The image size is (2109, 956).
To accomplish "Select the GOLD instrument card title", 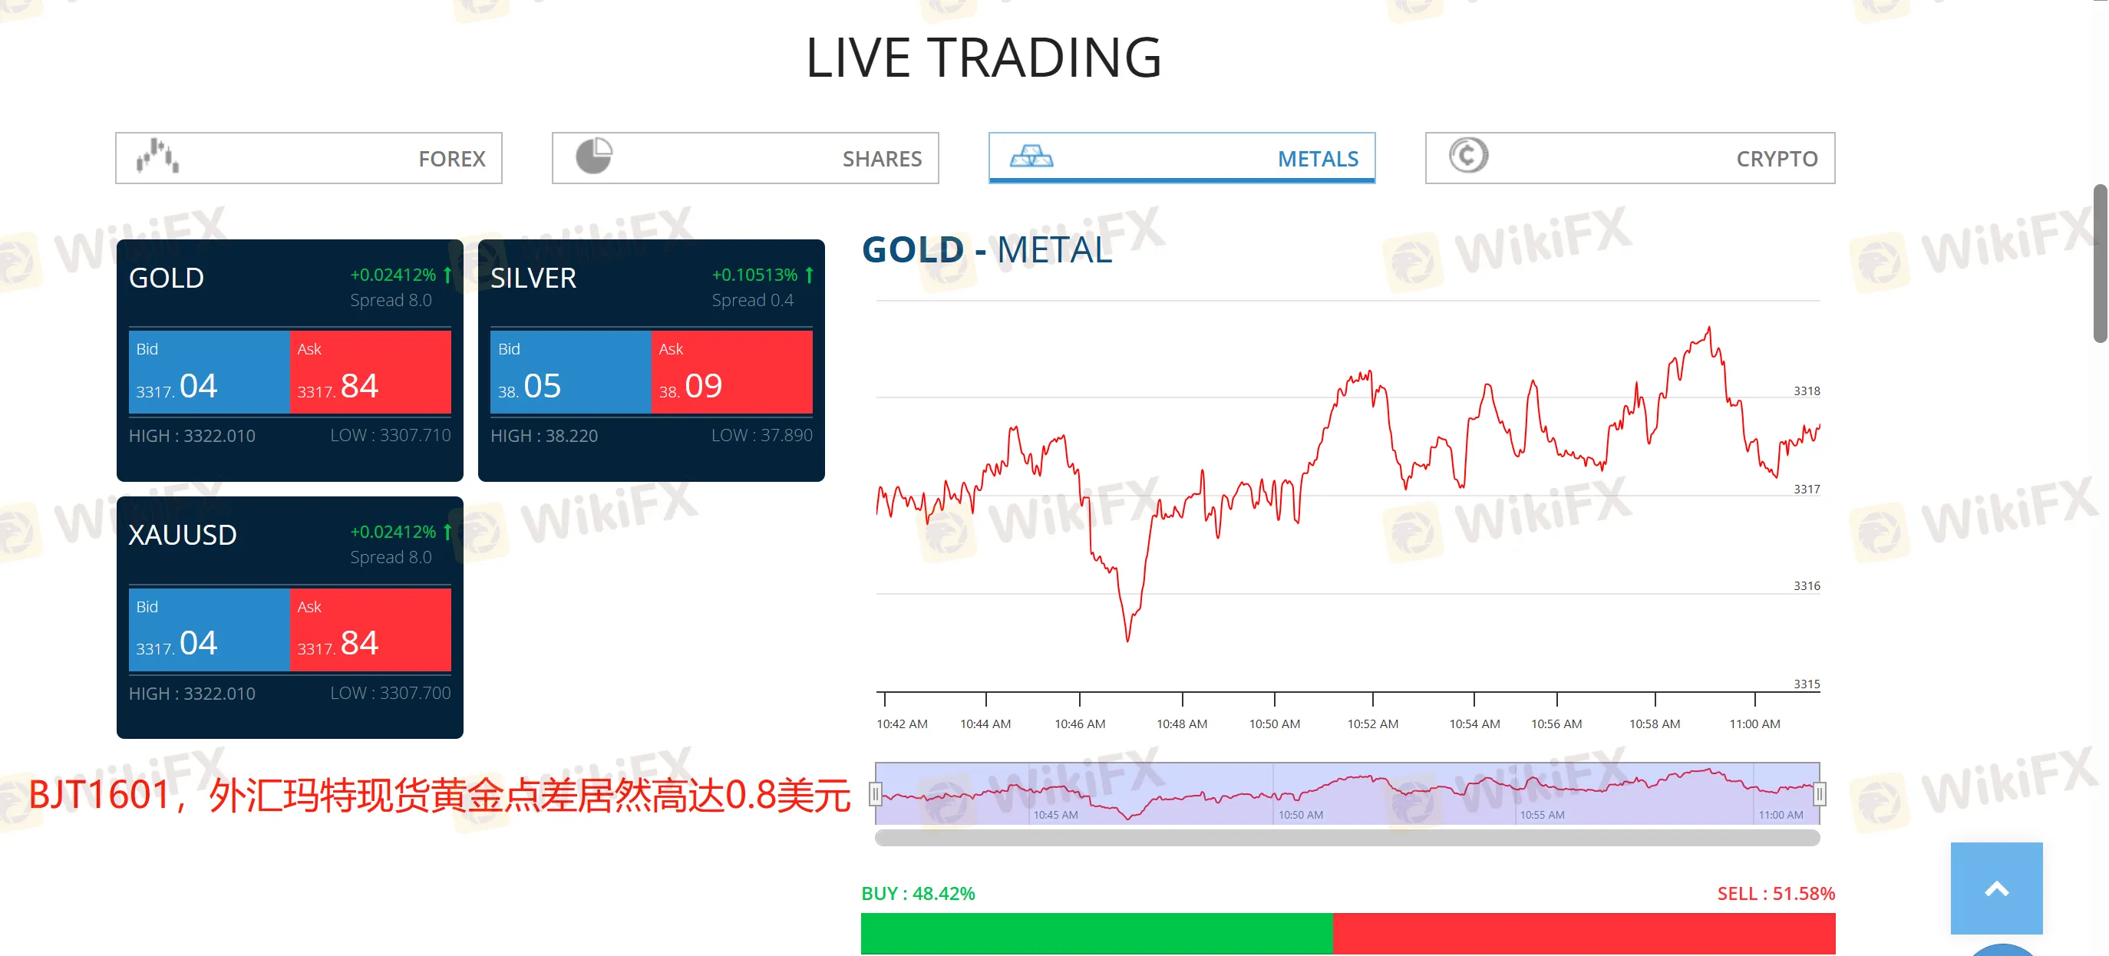I will click(x=167, y=279).
